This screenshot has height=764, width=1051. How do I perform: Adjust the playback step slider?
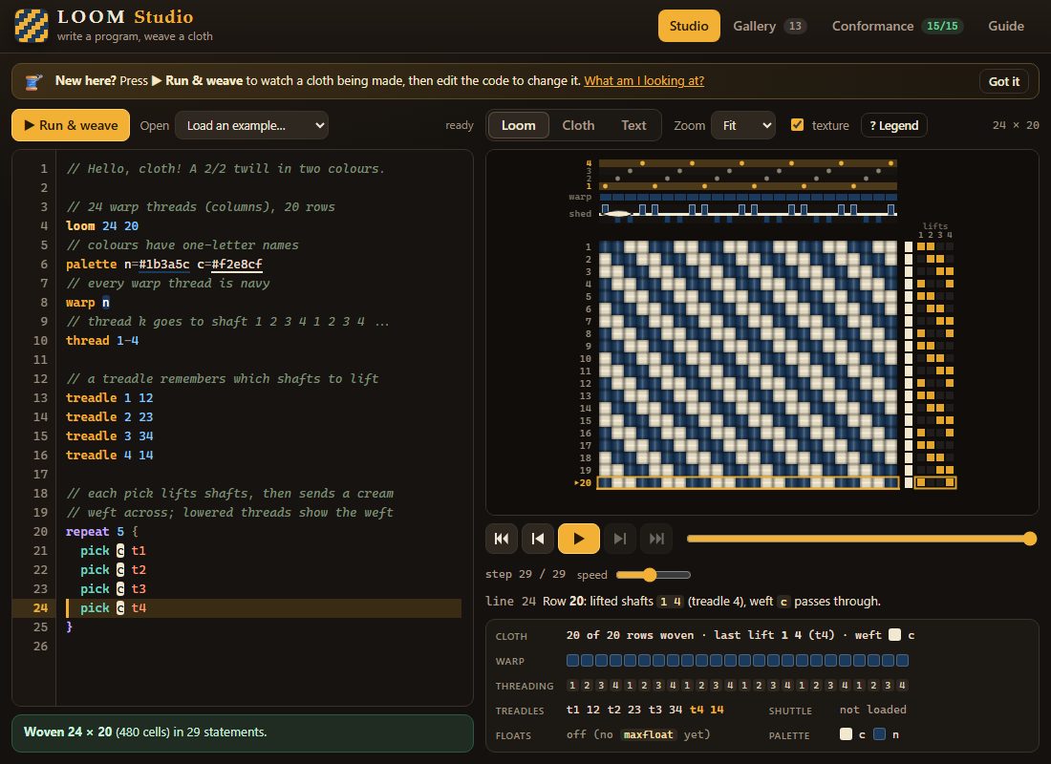pyautogui.click(x=861, y=539)
